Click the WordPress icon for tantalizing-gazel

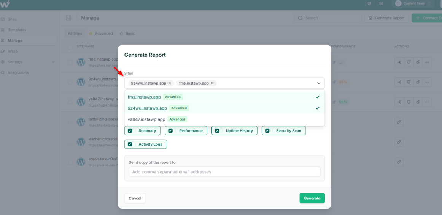[81, 122]
